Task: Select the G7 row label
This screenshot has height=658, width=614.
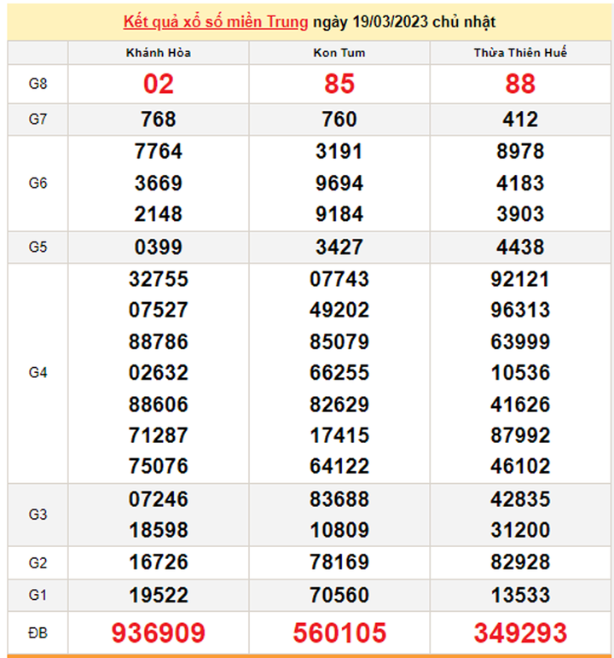Action: point(38,119)
